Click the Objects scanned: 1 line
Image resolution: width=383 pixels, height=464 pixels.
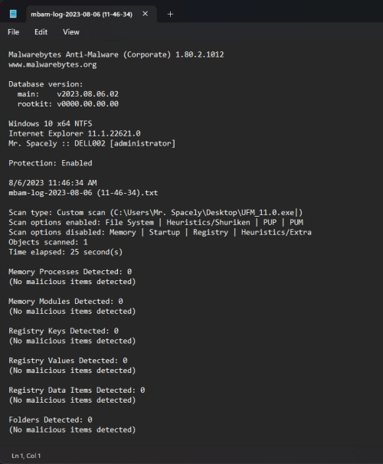pos(48,242)
